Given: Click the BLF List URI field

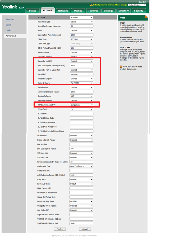Looking at the screenshot, I should (81, 114).
